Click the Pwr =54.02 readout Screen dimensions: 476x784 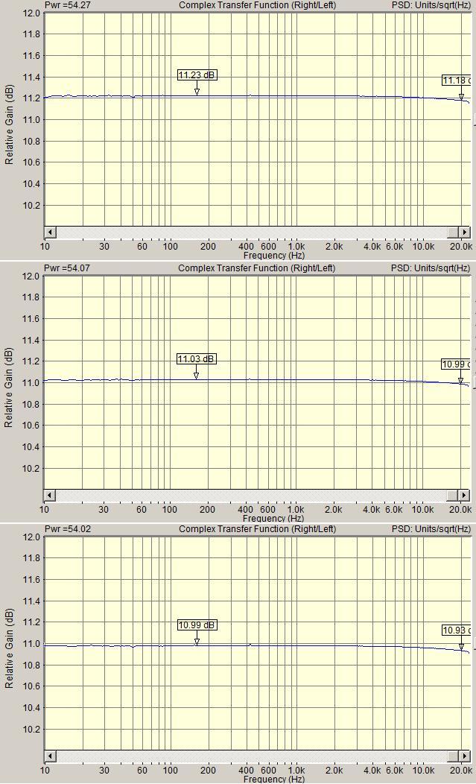click(x=68, y=529)
